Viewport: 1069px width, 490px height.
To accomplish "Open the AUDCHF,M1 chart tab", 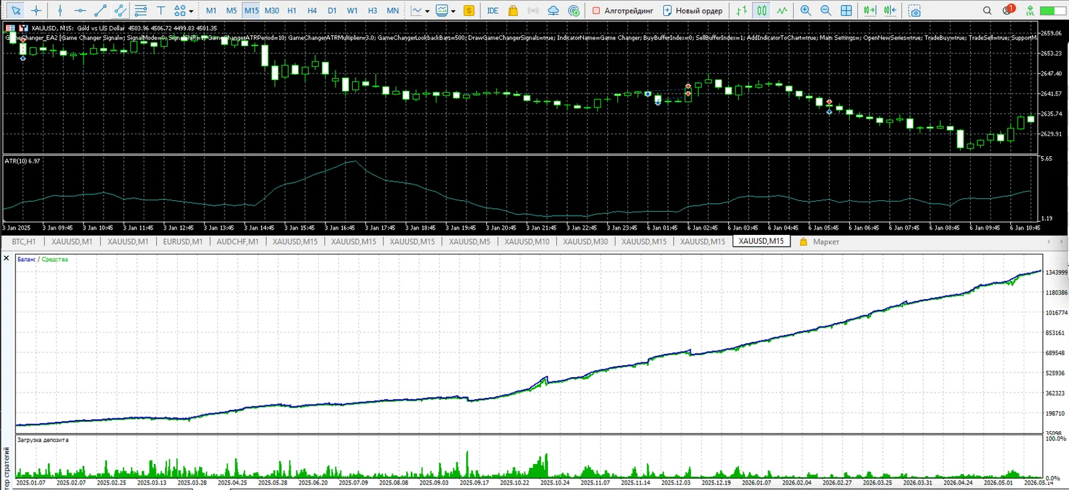I will click(237, 242).
